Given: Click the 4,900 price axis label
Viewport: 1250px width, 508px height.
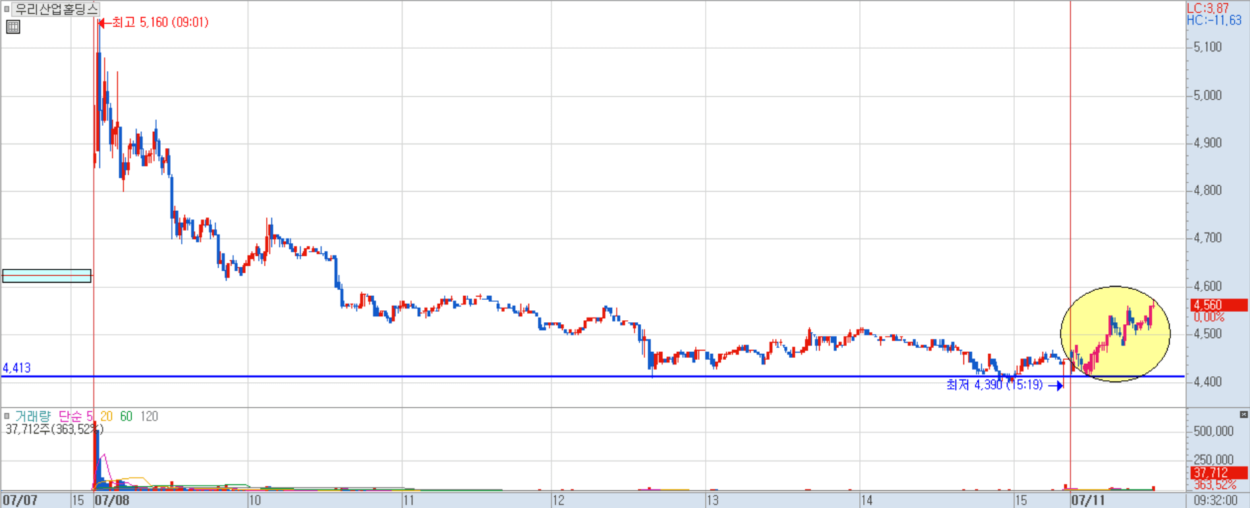Looking at the screenshot, I should pos(1208,143).
